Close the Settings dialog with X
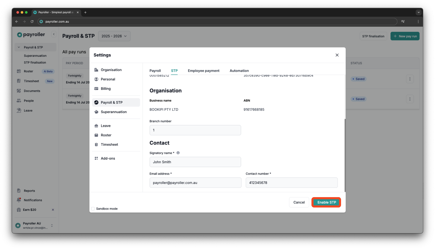Screen dimensions: 435x249 pyautogui.click(x=337, y=55)
